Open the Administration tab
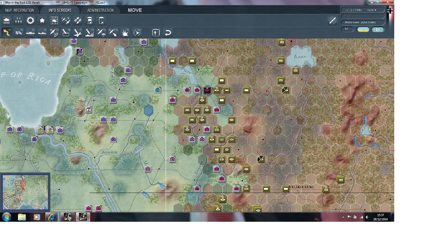Screen dimensions: 448x252 100,10
